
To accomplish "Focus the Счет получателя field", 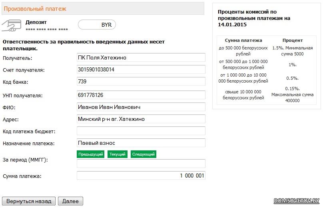I will (141, 70).
